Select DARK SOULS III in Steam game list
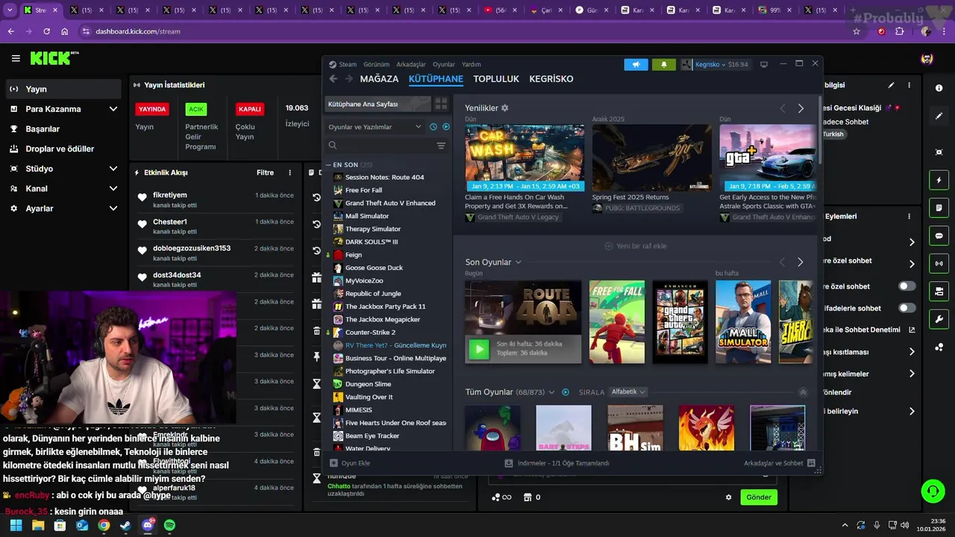This screenshot has width=955, height=537. pos(372,242)
